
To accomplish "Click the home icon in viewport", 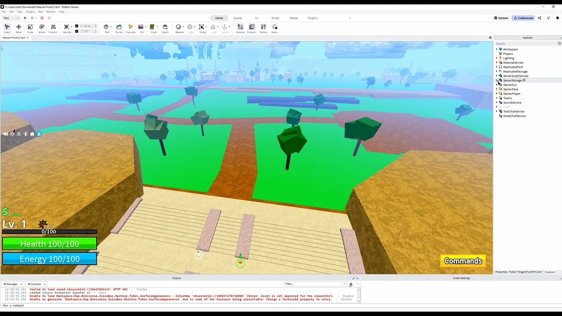I will coord(32,134).
